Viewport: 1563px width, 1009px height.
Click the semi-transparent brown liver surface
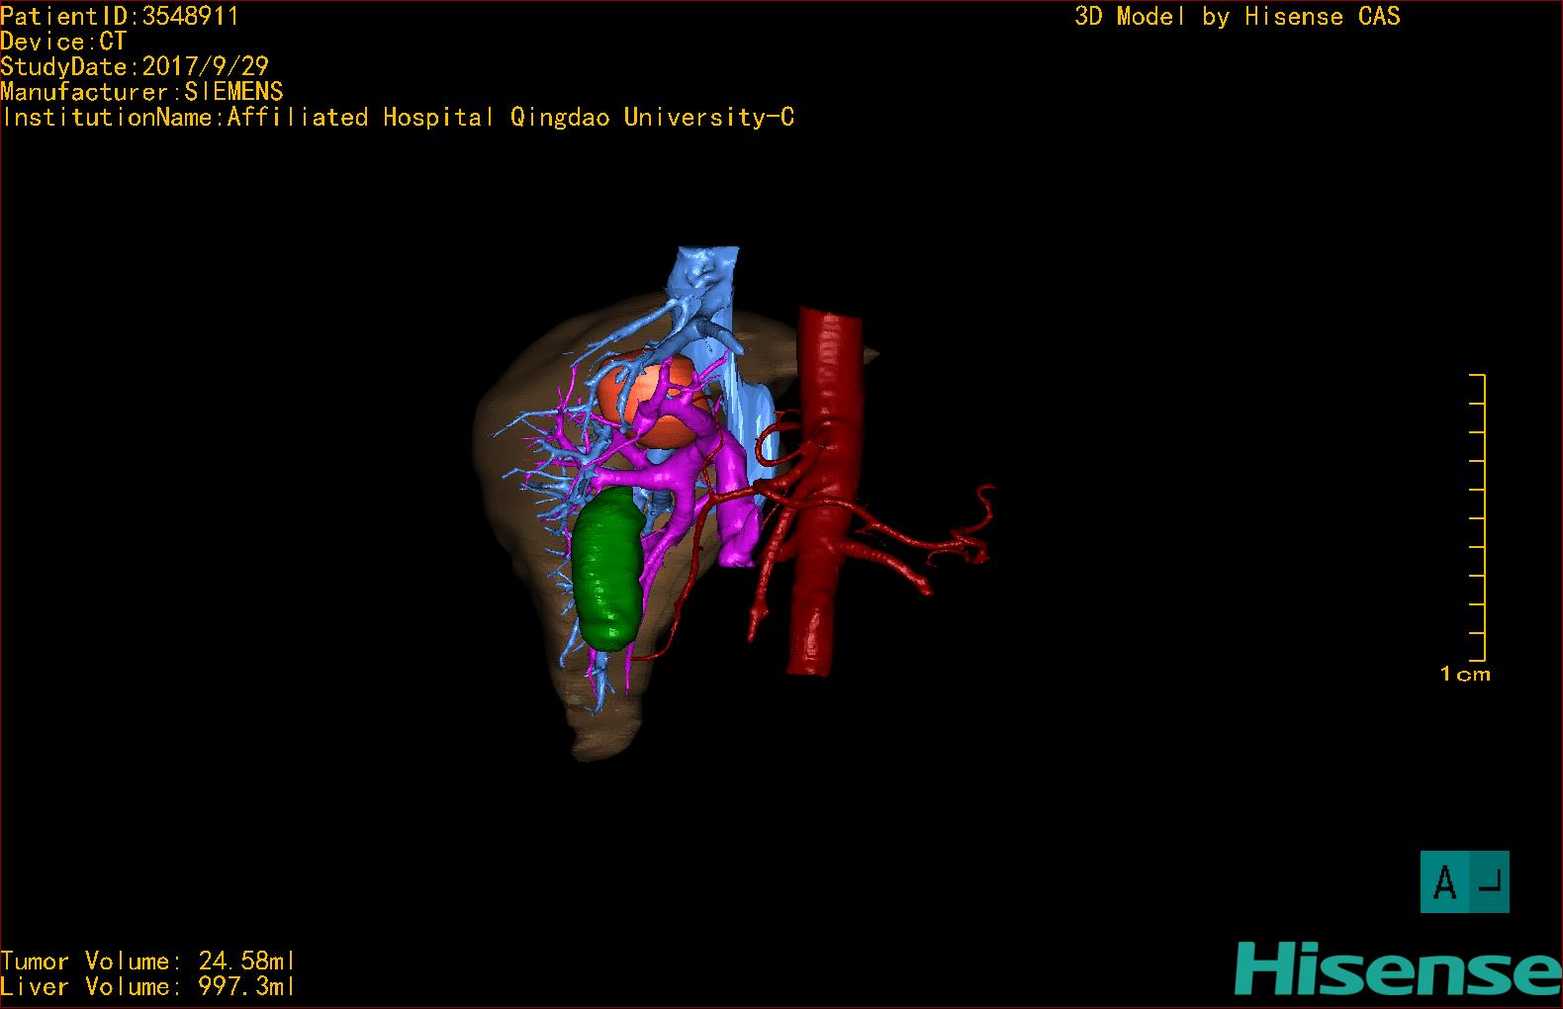coord(524,435)
